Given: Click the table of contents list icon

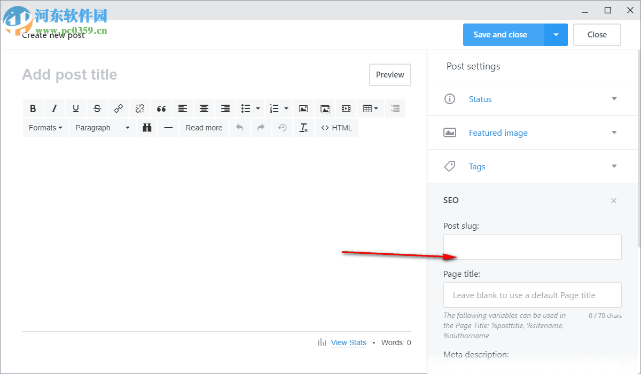Looking at the screenshot, I should coord(395,108).
